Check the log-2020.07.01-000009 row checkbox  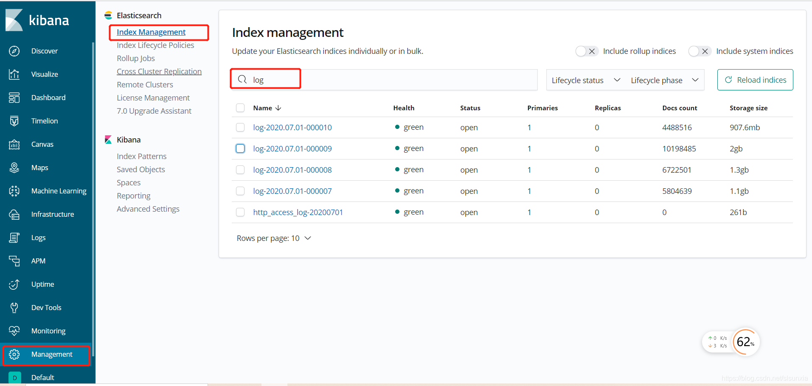pos(240,148)
